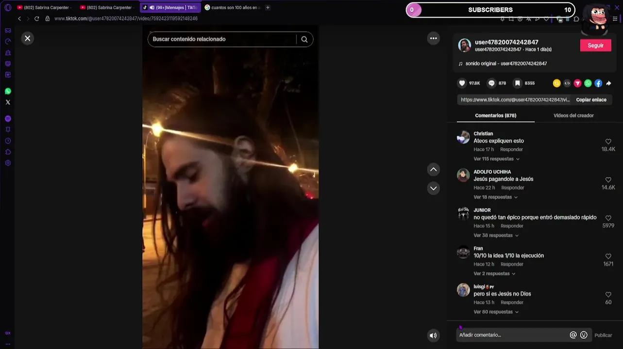Go to the next video arrow
The height and width of the screenshot is (349, 623).
433,188
